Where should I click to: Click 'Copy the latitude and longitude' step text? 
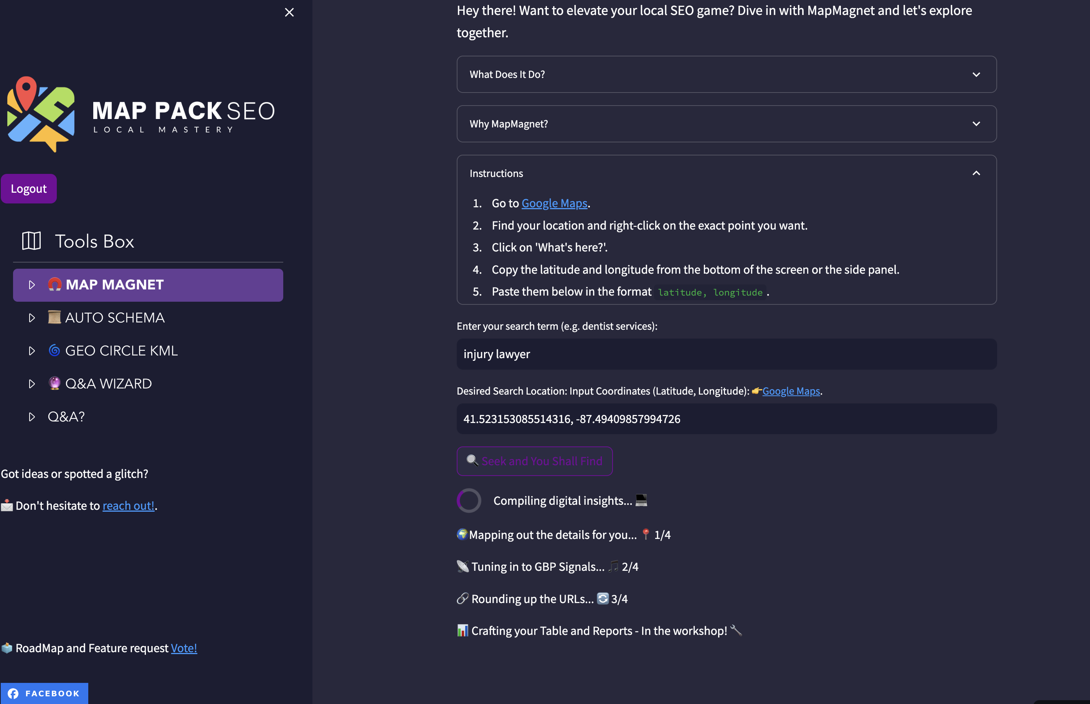(695, 270)
